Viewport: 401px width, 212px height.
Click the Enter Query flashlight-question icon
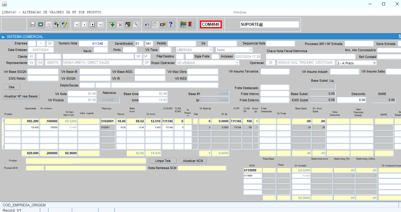[57, 25]
